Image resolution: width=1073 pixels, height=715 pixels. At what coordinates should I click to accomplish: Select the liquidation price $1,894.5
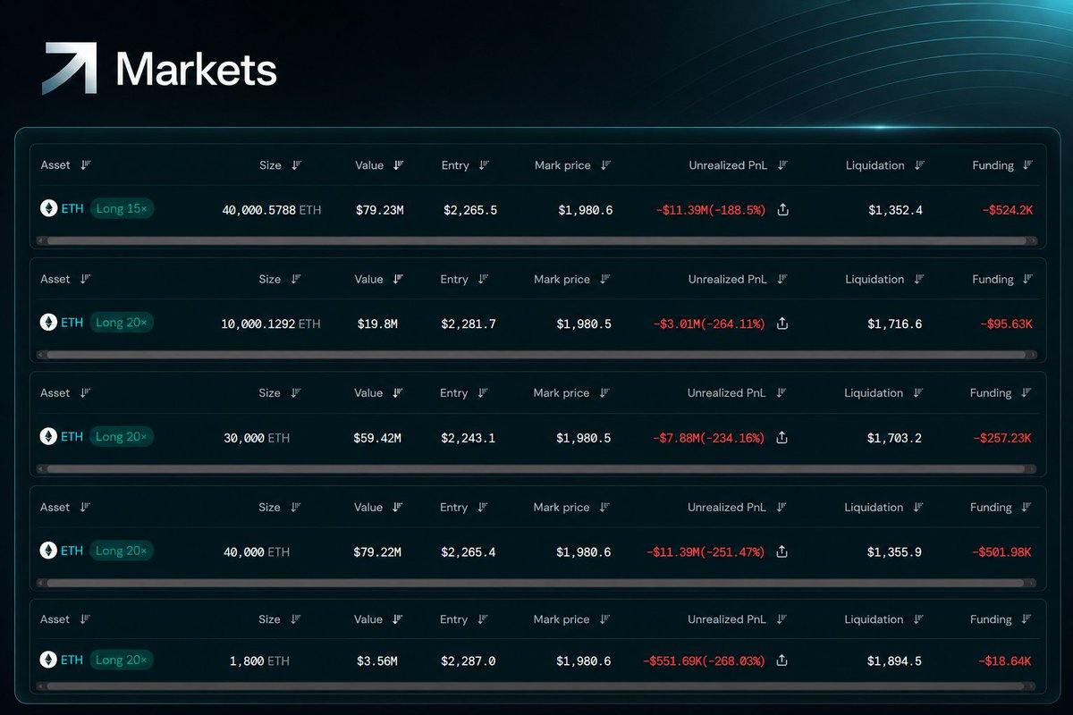[x=894, y=661]
